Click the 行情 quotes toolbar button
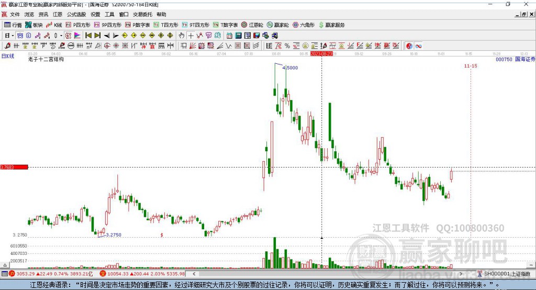The image size is (536, 290). coord(13,25)
